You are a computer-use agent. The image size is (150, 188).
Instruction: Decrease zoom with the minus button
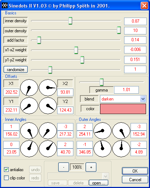point(64,167)
